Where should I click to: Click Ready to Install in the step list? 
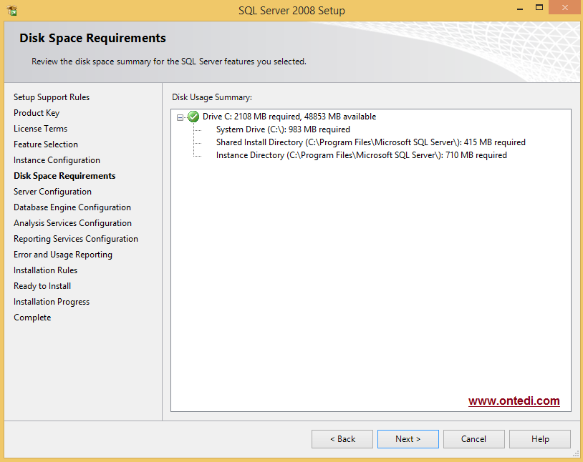click(42, 286)
